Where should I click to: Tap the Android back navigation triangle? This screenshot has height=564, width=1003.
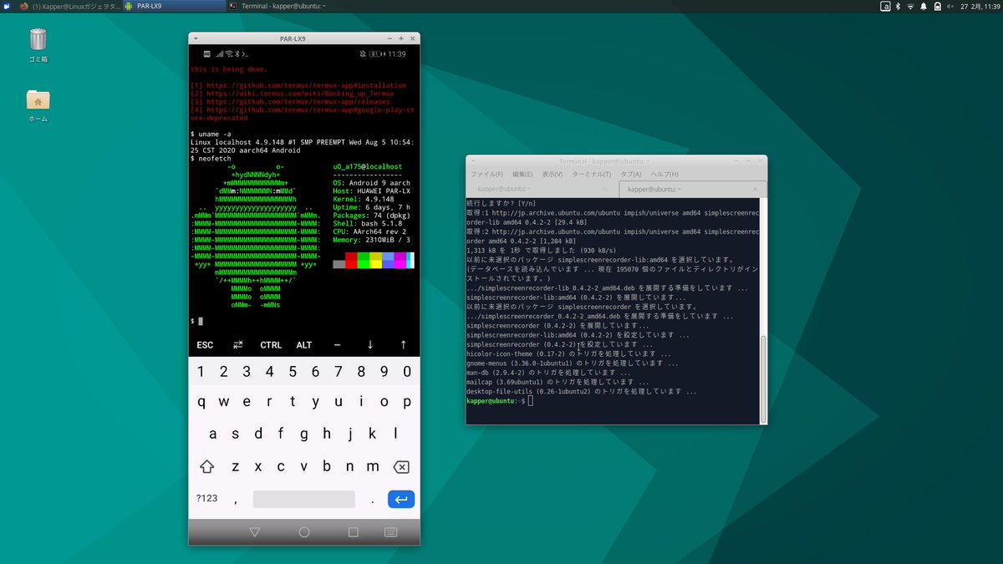tap(255, 531)
